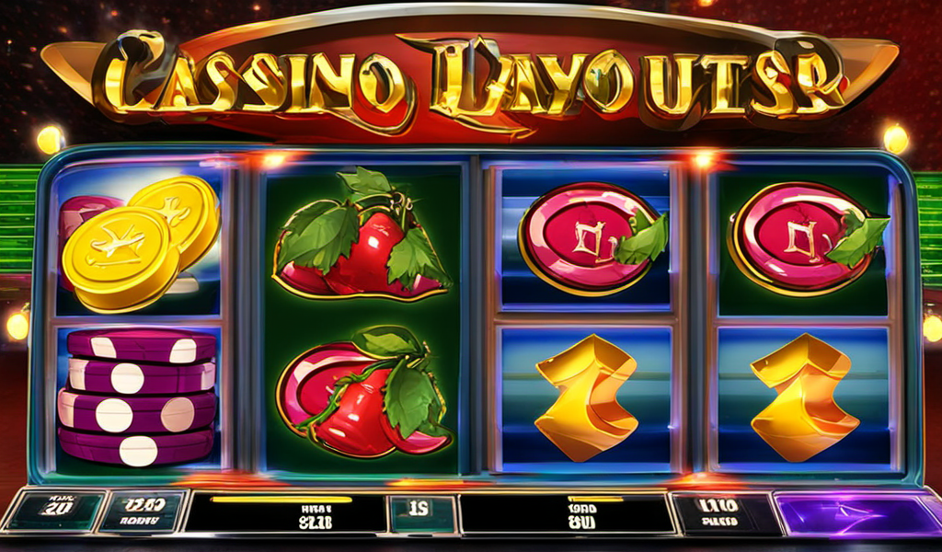Click the teal box second from left in bottom bar
This screenshot has width=942, height=552.
click(143, 512)
